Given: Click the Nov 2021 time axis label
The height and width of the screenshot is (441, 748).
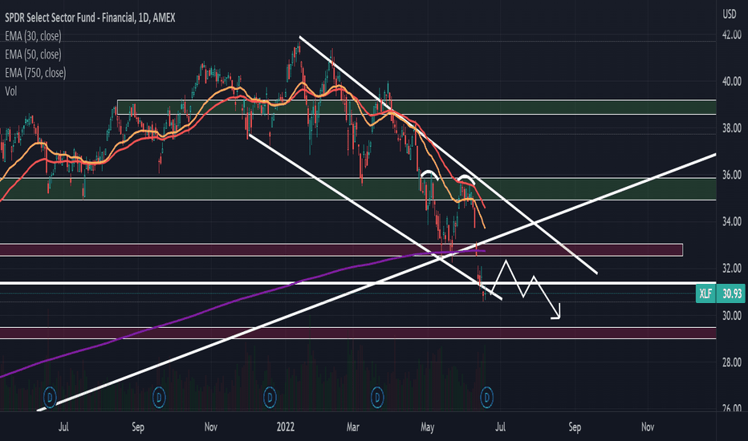Looking at the screenshot, I should [x=211, y=427].
